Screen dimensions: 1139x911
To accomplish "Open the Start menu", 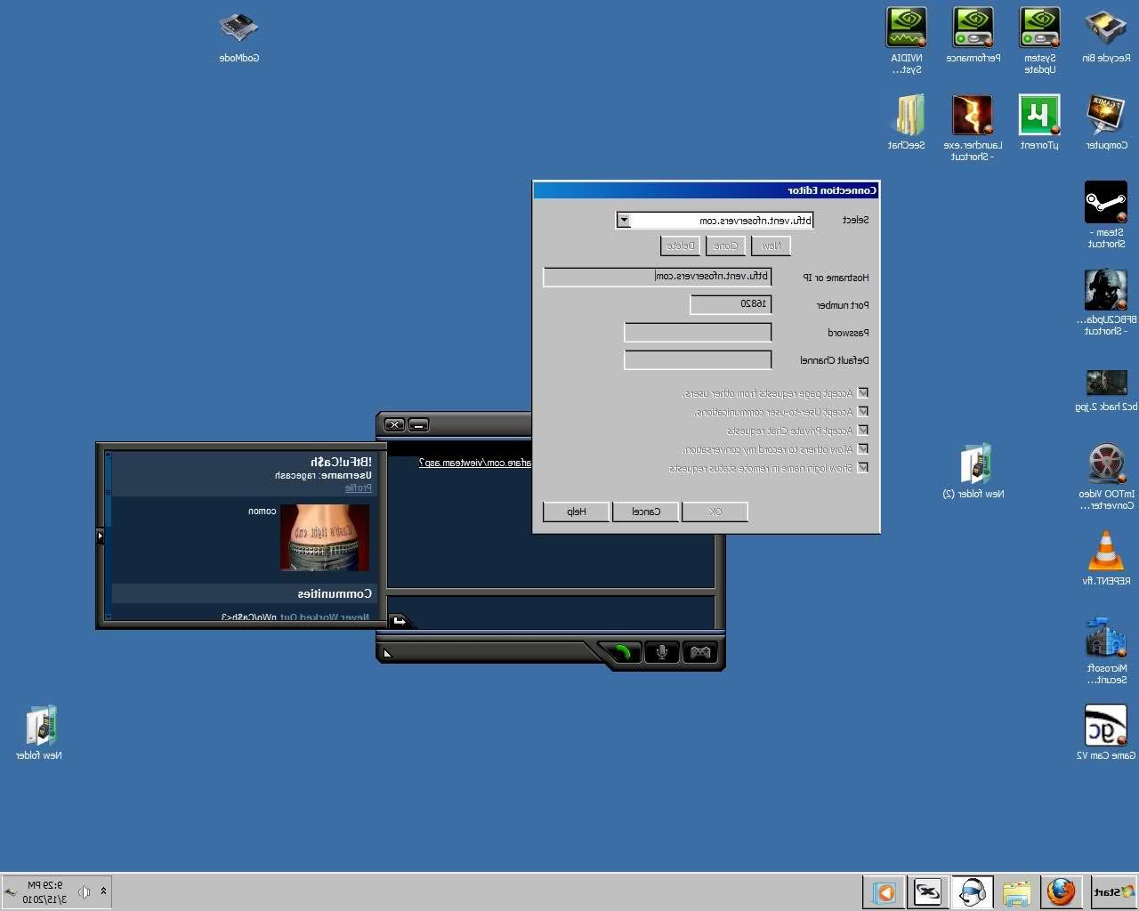I will click(x=1112, y=891).
